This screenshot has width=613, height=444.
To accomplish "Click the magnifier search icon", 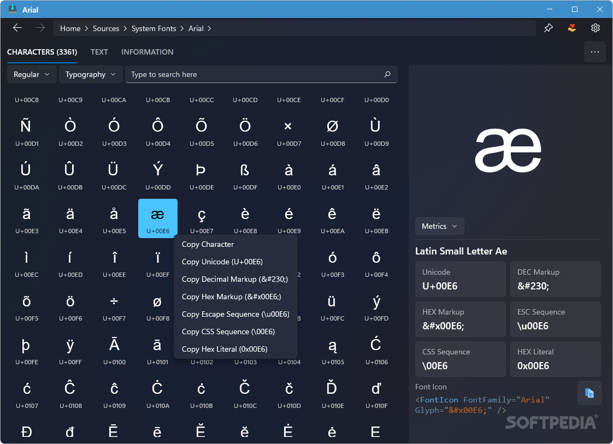I will (387, 74).
